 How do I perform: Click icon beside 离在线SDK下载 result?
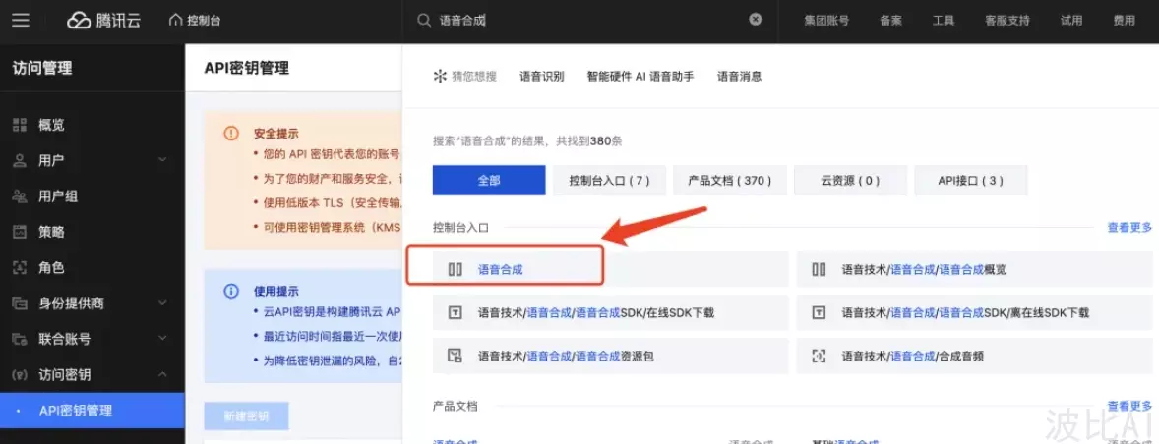pos(819,312)
